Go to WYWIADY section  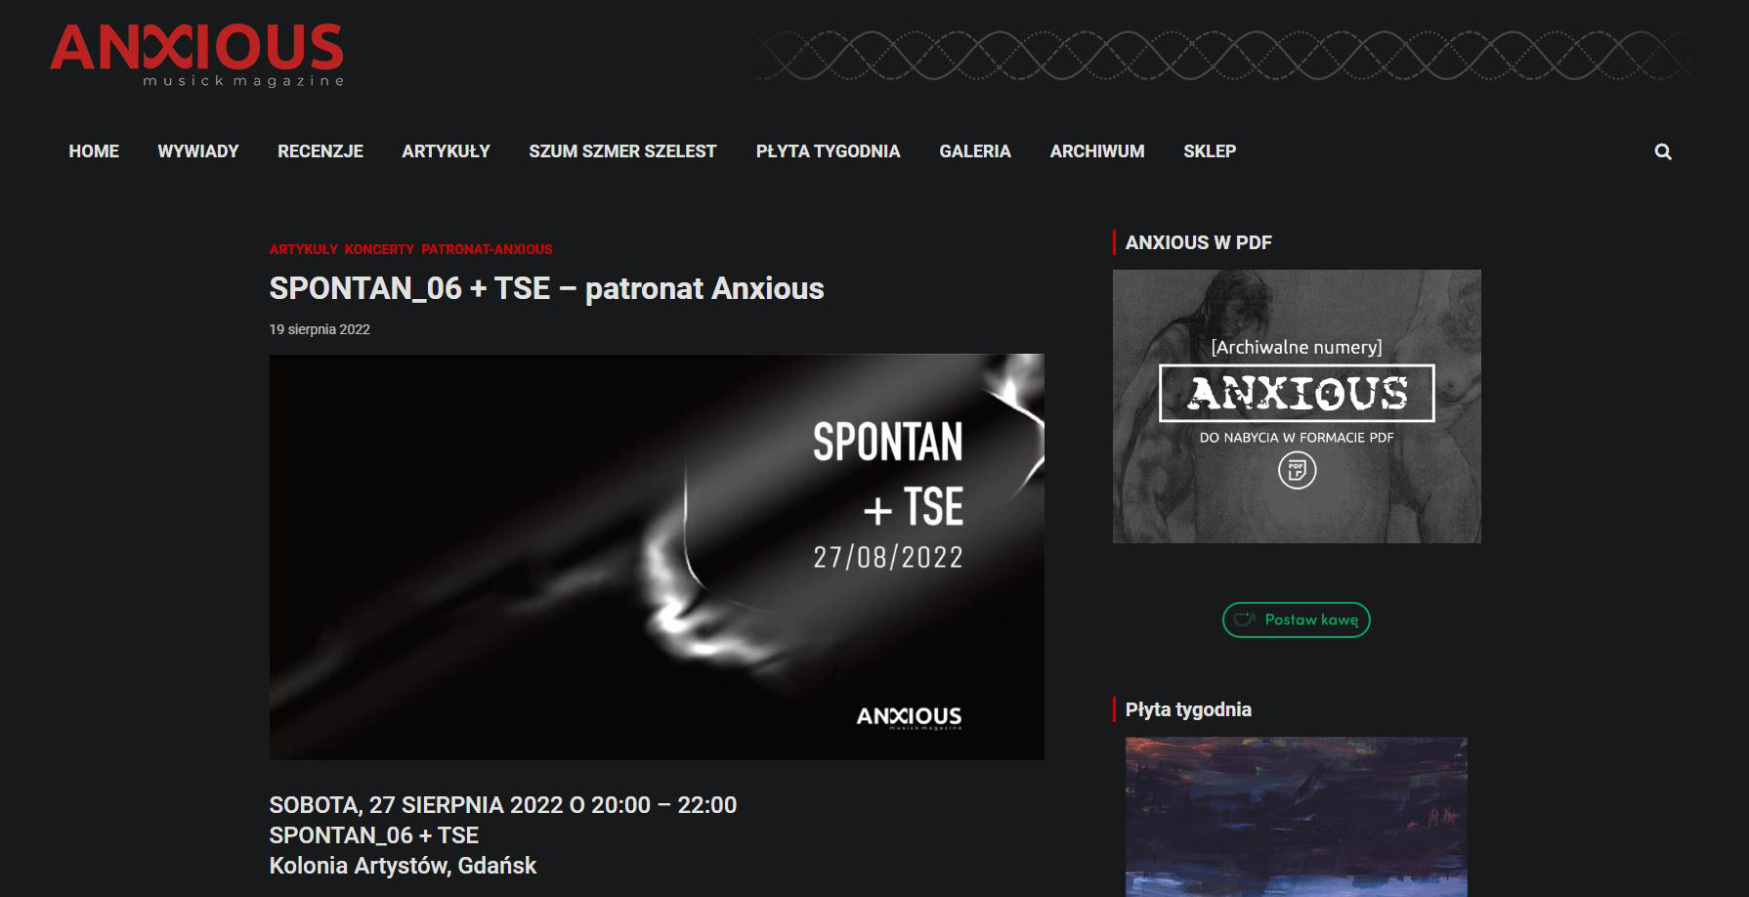click(x=198, y=151)
